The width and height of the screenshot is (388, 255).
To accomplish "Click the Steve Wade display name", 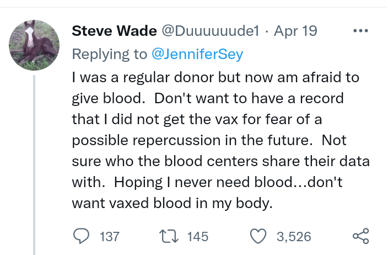I will pyautogui.click(x=114, y=31).
